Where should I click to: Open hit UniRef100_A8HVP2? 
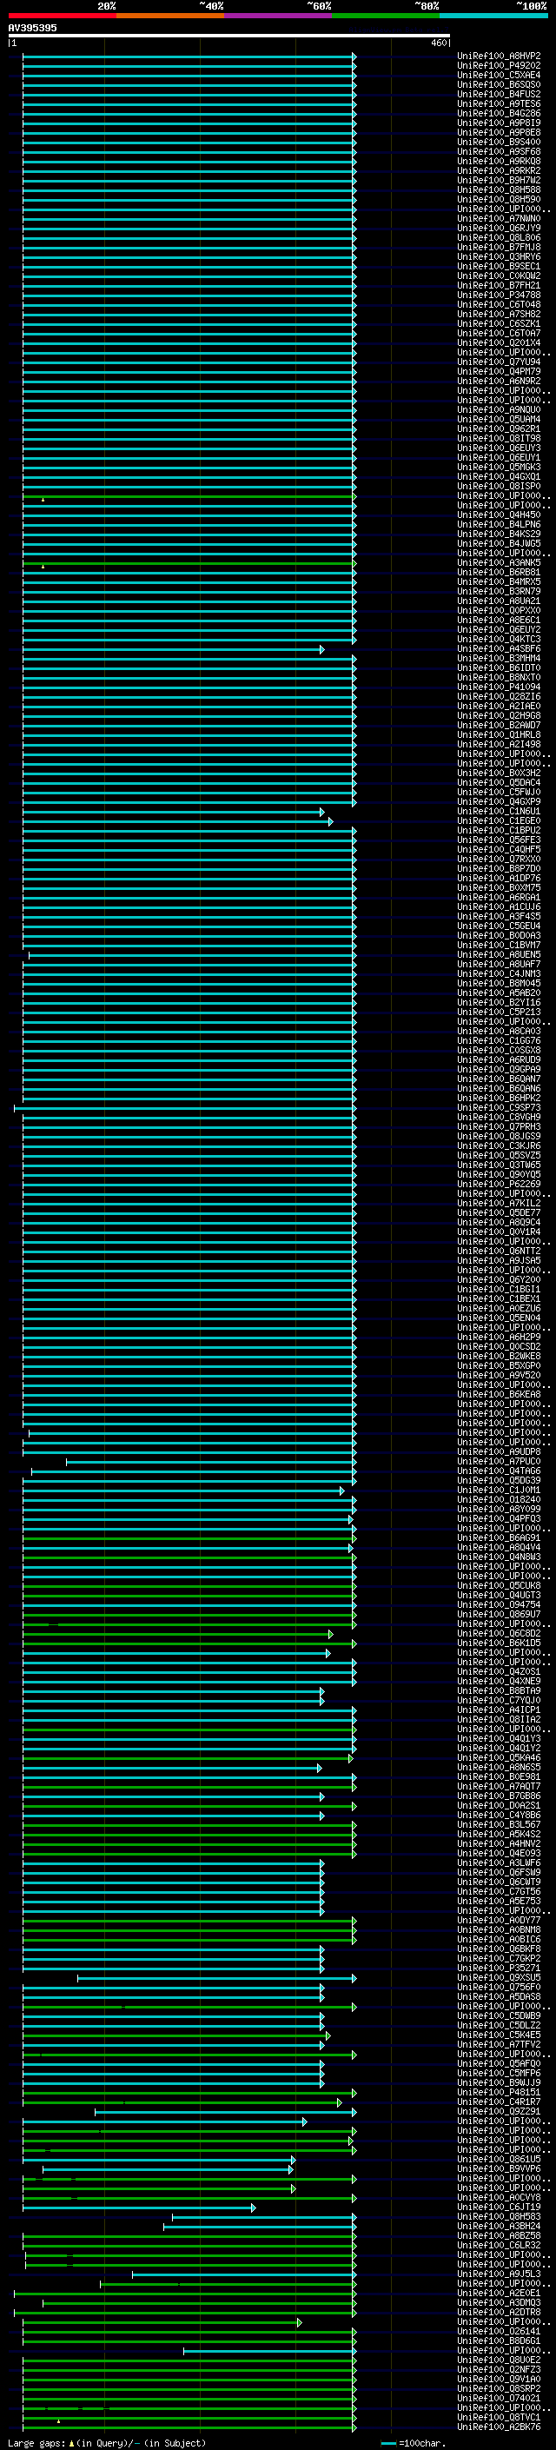pyautogui.click(x=499, y=56)
